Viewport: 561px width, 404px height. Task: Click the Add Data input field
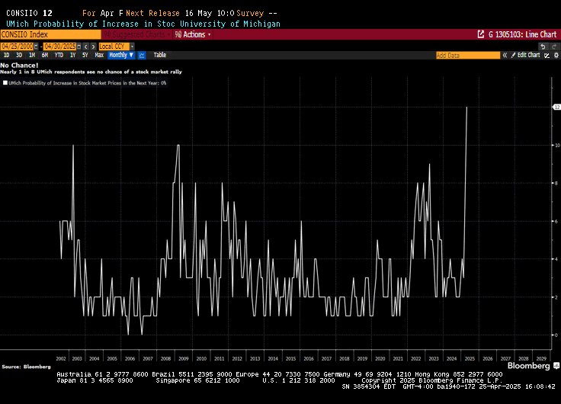(x=467, y=55)
